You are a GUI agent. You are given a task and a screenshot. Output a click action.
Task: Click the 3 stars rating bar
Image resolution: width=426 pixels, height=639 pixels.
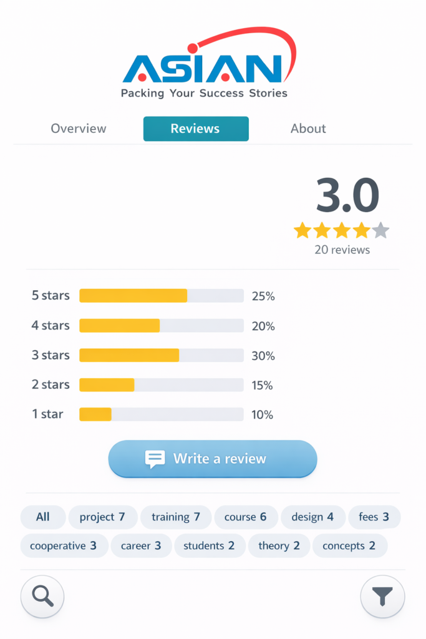coord(161,355)
